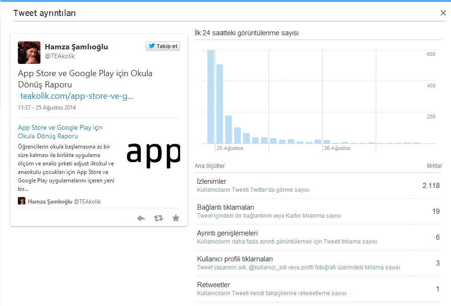This screenshot has width=451, height=306.
Task: Click the 600 value on chart axis
Action: [431, 54]
